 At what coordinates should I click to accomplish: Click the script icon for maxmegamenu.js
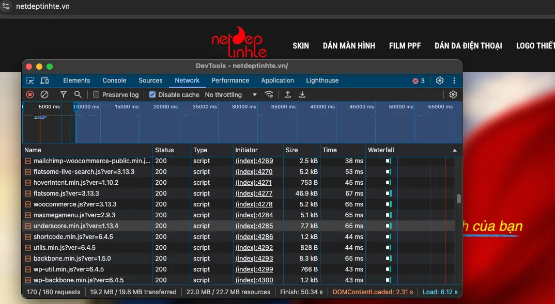point(27,215)
